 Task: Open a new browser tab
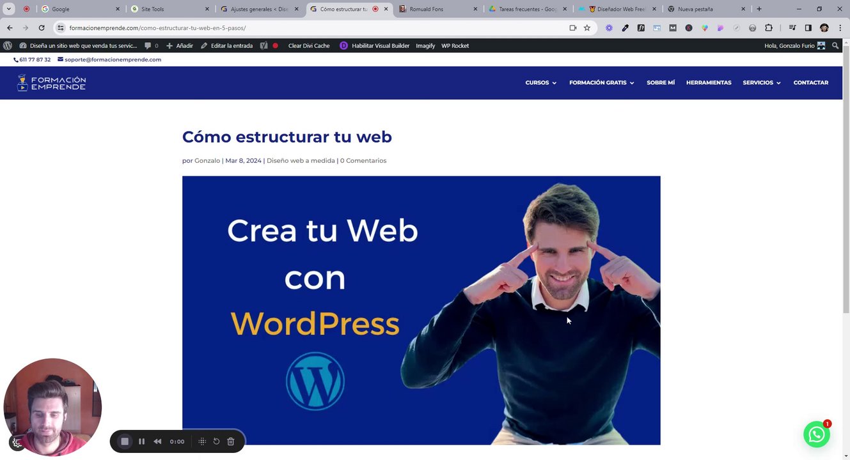click(x=759, y=9)
